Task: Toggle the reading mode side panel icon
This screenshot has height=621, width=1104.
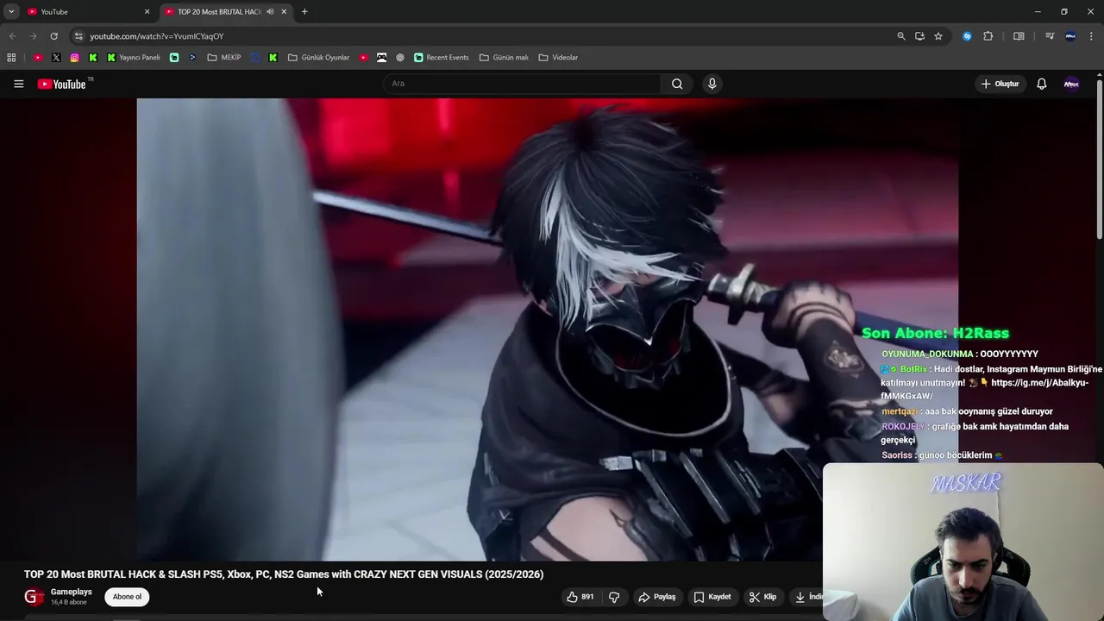Action: (x=1019, y=36)
